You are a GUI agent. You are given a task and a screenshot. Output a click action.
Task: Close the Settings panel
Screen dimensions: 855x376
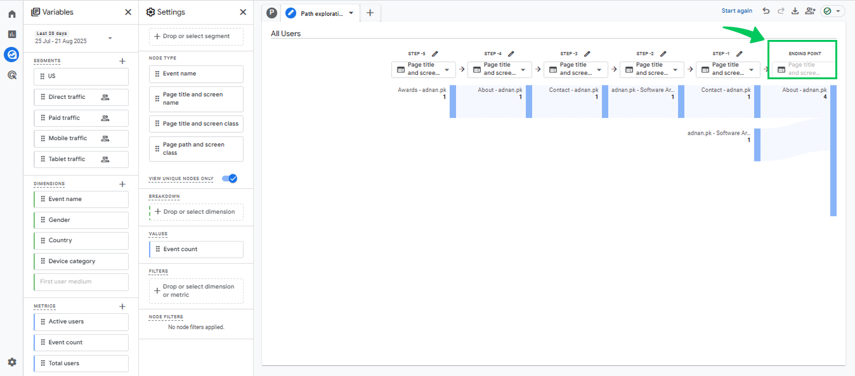pyautogui.click(x=243, y=12)
